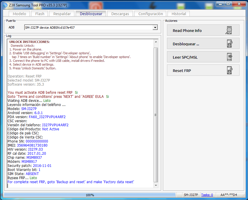
Task: Click the SM-J327P device ADB combo field
Action: [91, 28]
